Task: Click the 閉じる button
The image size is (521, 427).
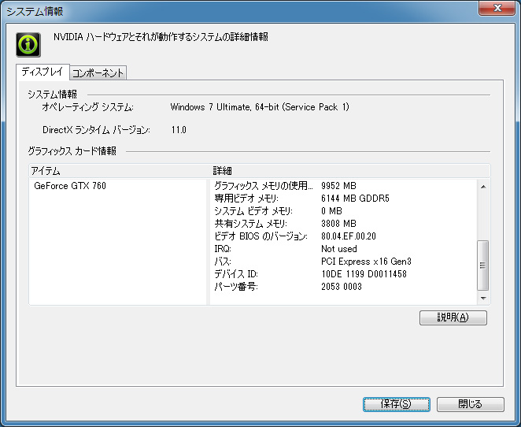Action: tap(470, 404)
